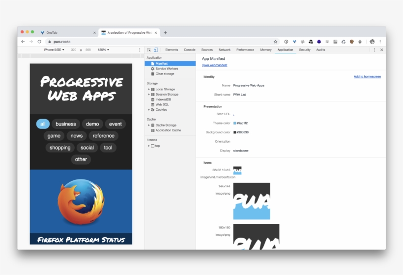Click the background color swatch #383838
Screen dimensions: 403x275
tap(234, 132)
